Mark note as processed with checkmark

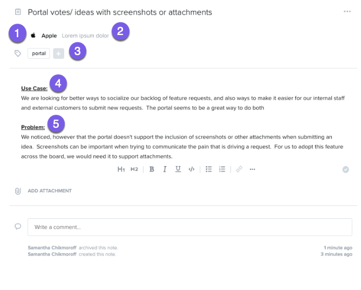pos(345,169)
